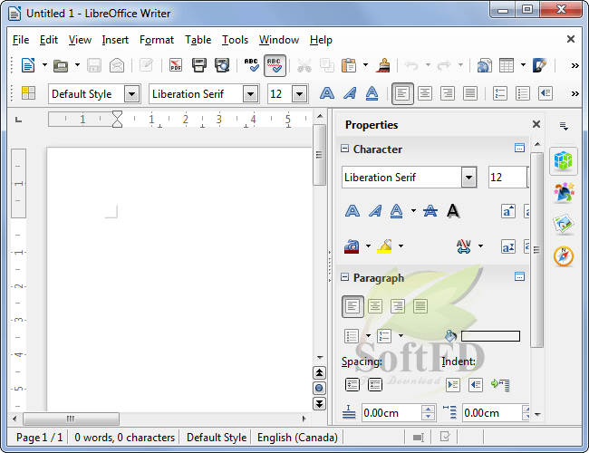The width and height of the screenshot is (589, 453).
Task: Click the Paste icon
Action: tap(349, 65)
